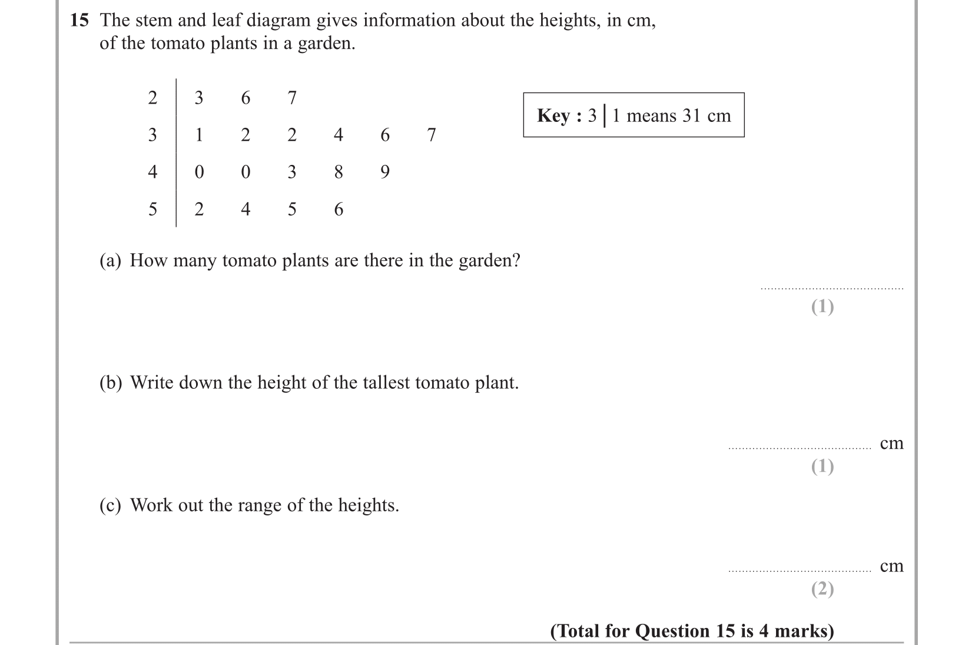Click leaf 9 in the stem 4 row
Image resolution: width=975 pixels, height=645 pixels.
(385, 172)
